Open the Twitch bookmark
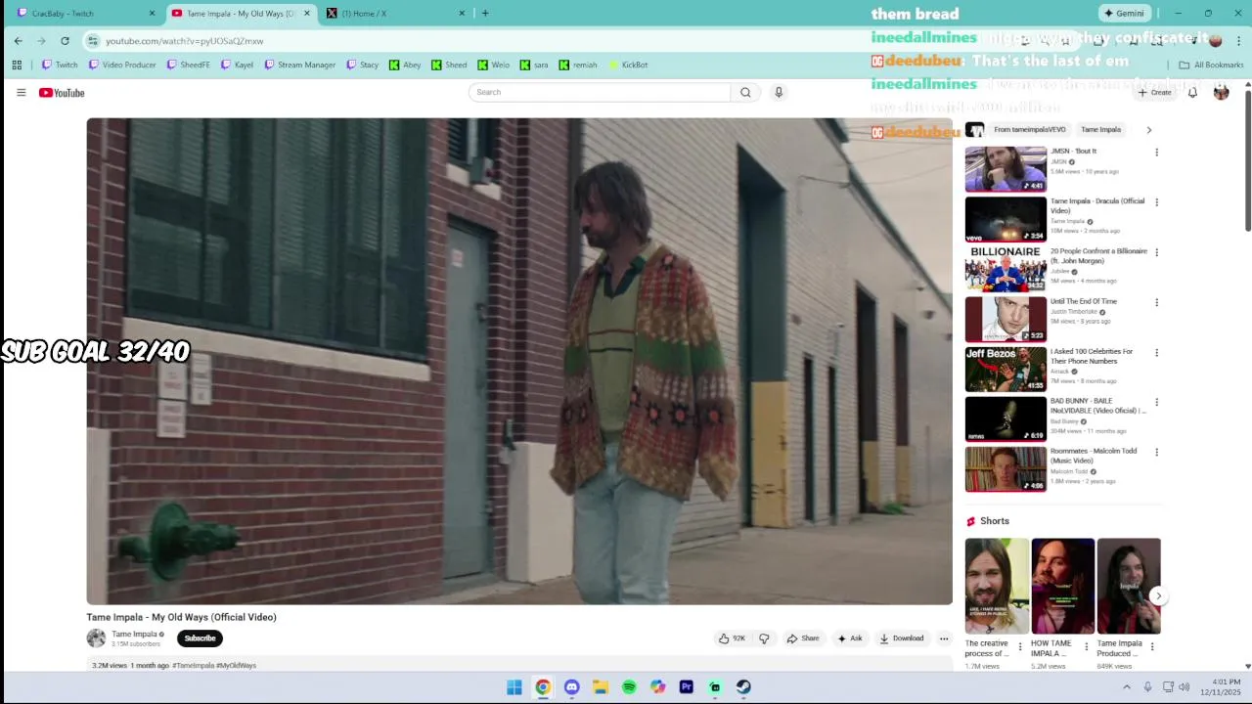Screen dimensions: 1252x704 [x=60, y=65]
